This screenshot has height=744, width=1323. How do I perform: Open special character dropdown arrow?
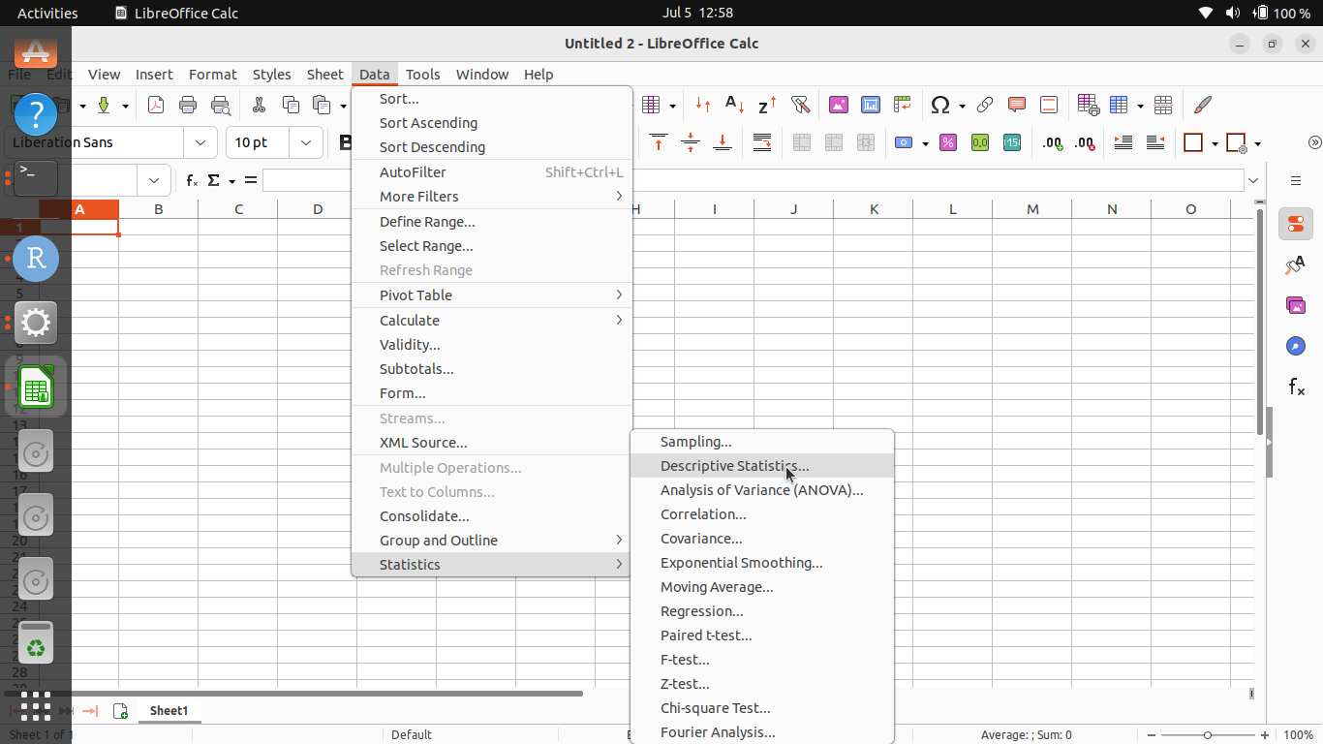pyautogui.click(x=962, y=105)
